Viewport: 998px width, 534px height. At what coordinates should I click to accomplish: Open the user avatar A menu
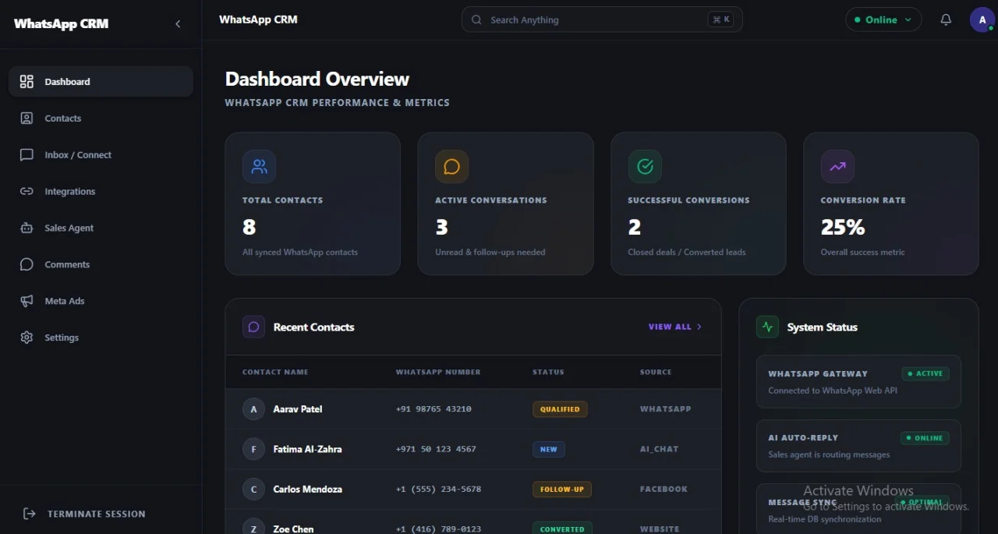pos(982,19)
